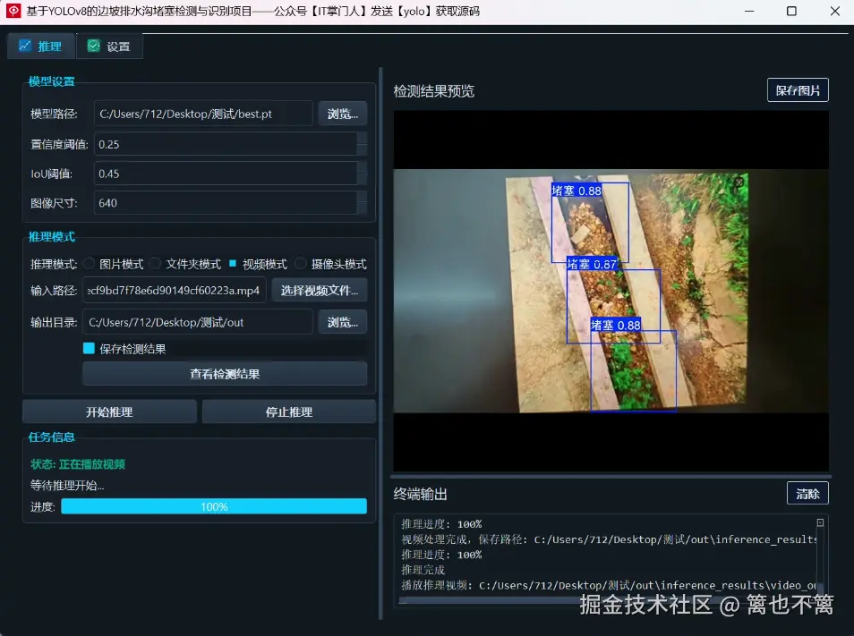The width and height of the screenshot is (854, 636).
Task: Click the 选择视频文件 button
Action: (320, 290)
